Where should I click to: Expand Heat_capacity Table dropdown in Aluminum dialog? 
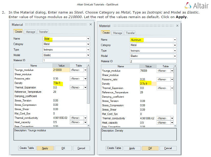(172, 123)
